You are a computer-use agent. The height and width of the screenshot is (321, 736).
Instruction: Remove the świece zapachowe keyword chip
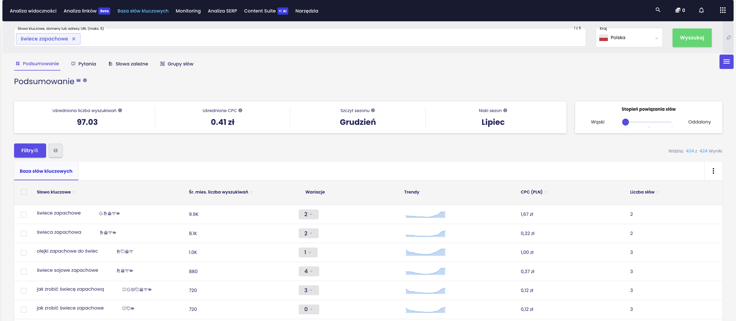pyautogui.click(x=74, y=39)
